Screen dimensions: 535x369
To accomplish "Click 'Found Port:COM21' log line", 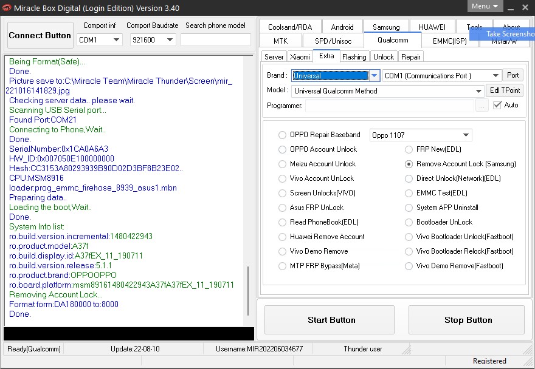I will (x=43, y=120).
